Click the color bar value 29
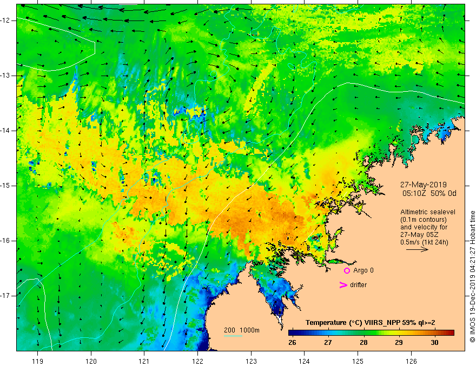 399,343
